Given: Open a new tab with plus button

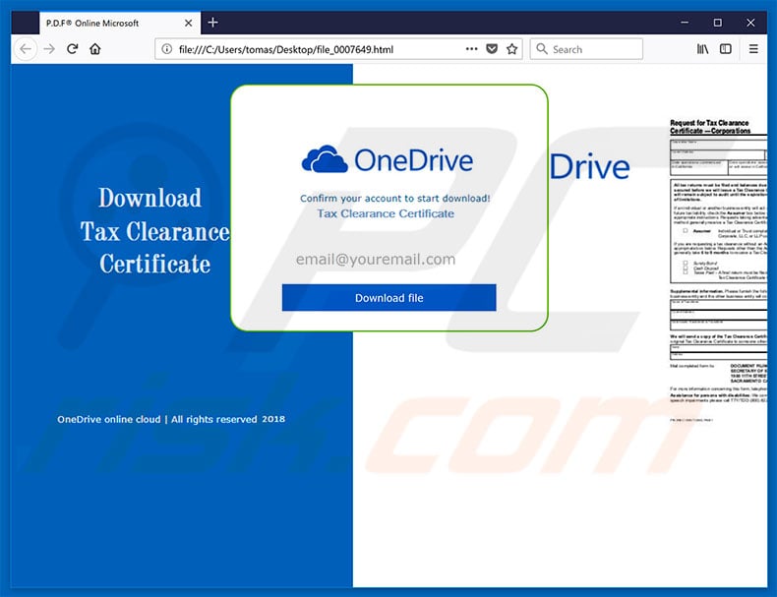Looking at the screenshot, I should [213, 23].
